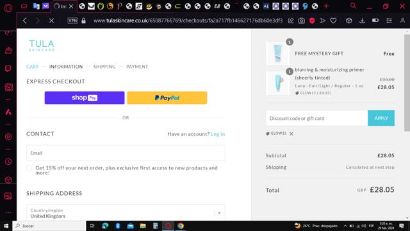
Task: Open Microsoft Edge from the taskbar
Action: (105, 226)
